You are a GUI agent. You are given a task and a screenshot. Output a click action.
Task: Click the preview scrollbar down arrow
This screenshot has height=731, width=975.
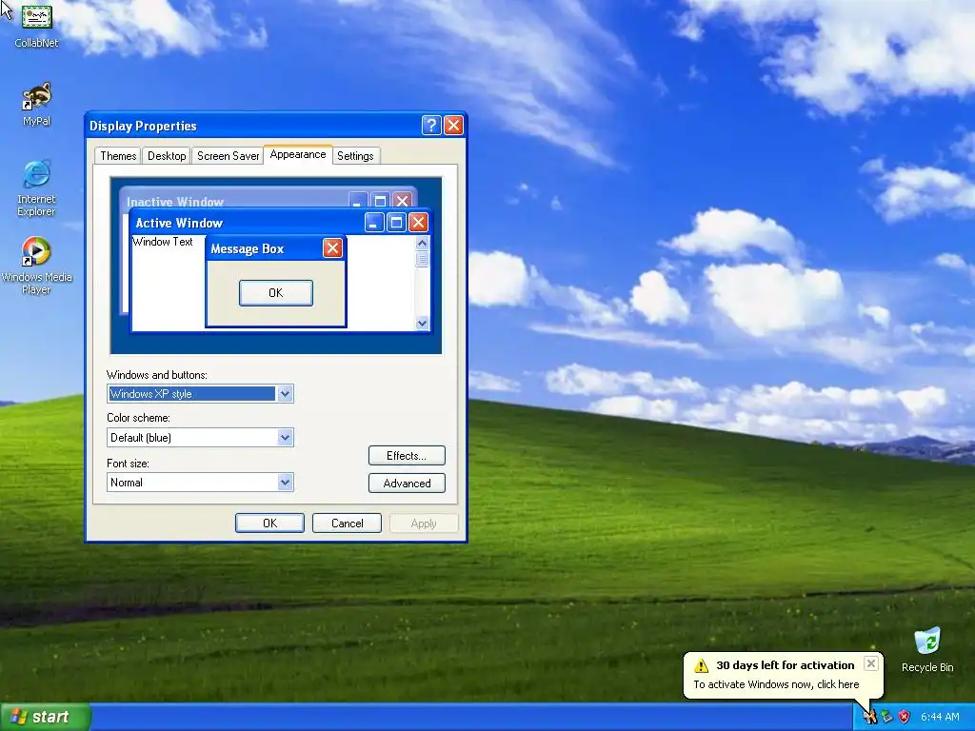pyautogui.click(x=422, y=323)
